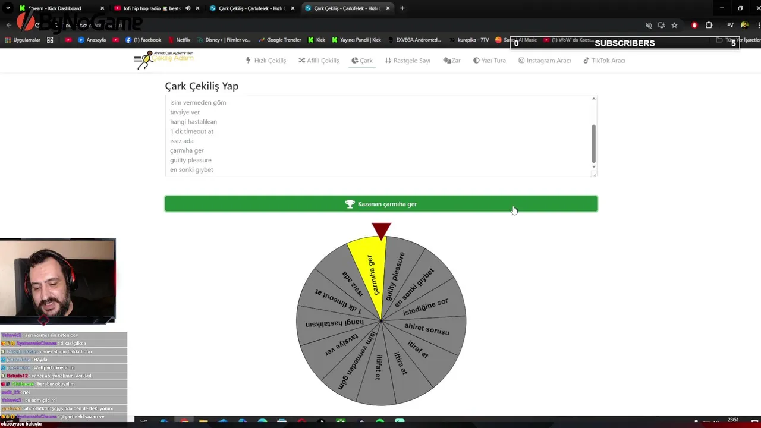761x428 pixels.
Task: Click the red extension icon in toolbar
Action: [x=694, y=25]
